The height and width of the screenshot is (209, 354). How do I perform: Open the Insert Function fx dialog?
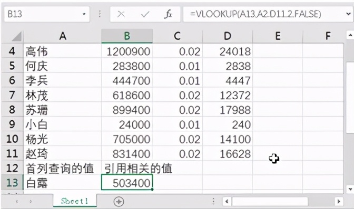(x=168, y=14)
